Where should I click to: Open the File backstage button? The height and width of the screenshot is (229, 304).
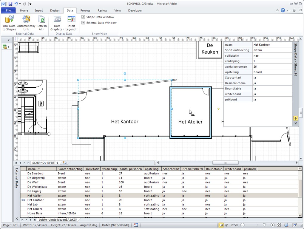point(8,10)
